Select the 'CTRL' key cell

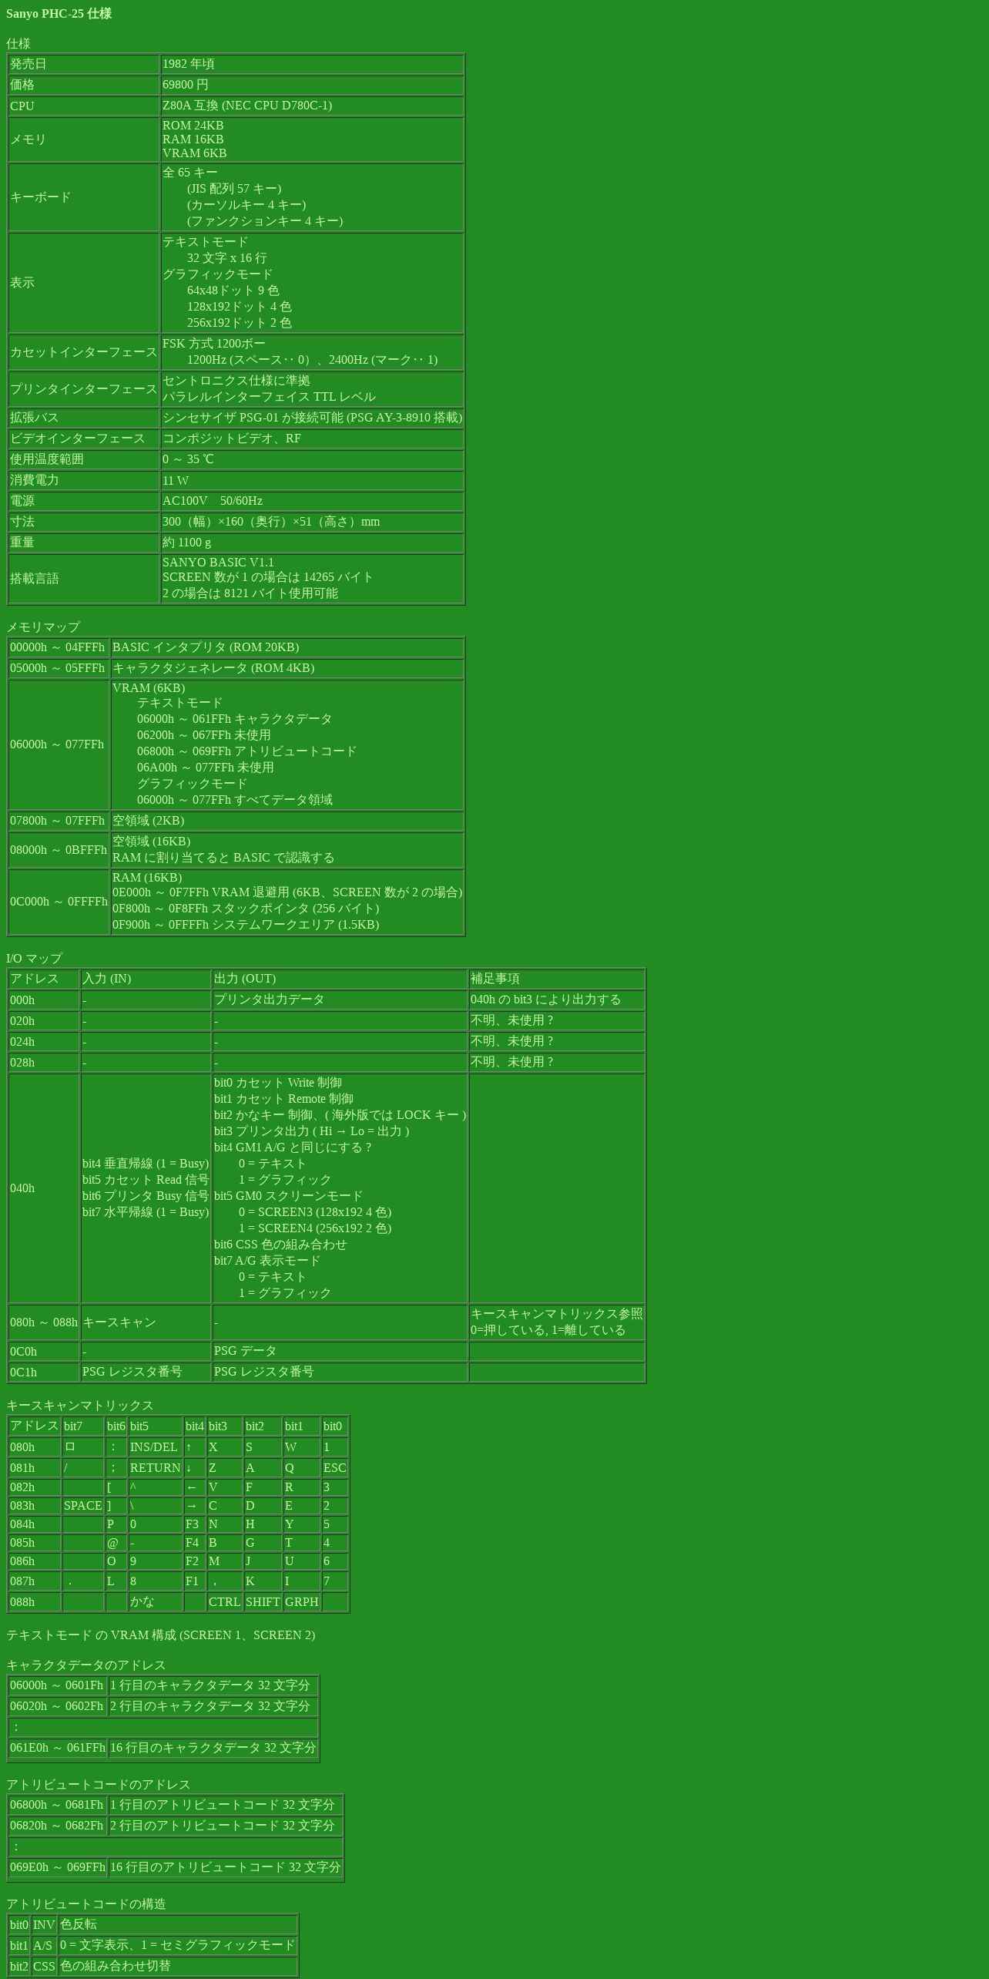225,1601
